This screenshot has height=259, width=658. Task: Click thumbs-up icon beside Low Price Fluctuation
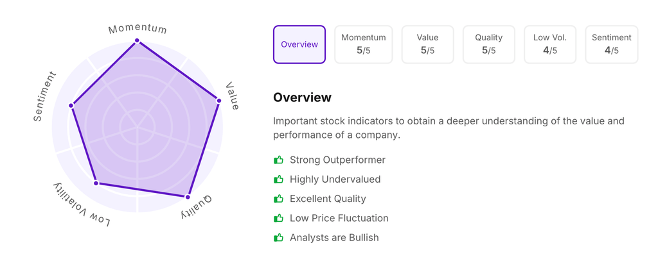pos(278,218)
